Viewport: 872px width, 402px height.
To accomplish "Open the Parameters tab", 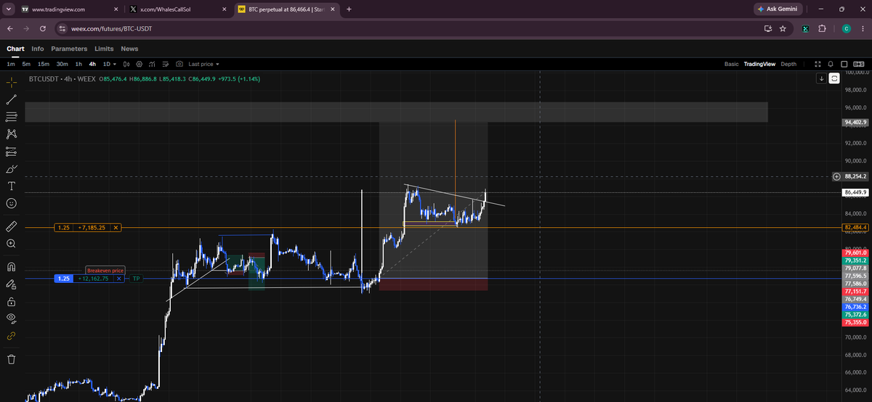I will 69,49.
